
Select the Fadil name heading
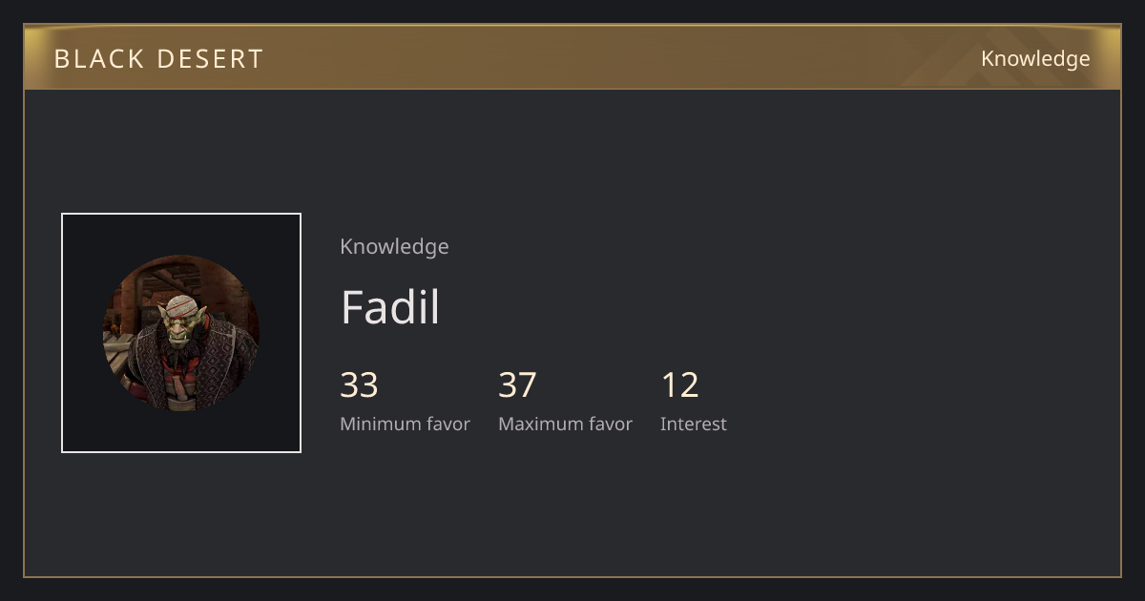pyautogui.click(x=390, y=307)
